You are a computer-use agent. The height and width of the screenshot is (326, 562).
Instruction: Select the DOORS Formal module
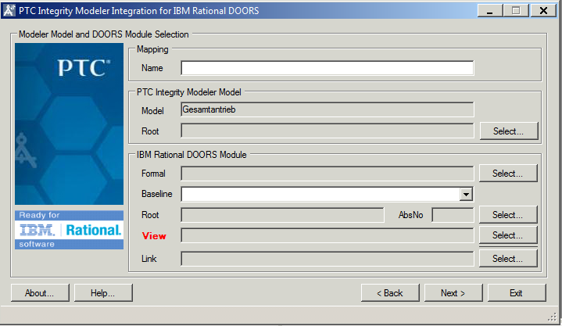point(508,174)
